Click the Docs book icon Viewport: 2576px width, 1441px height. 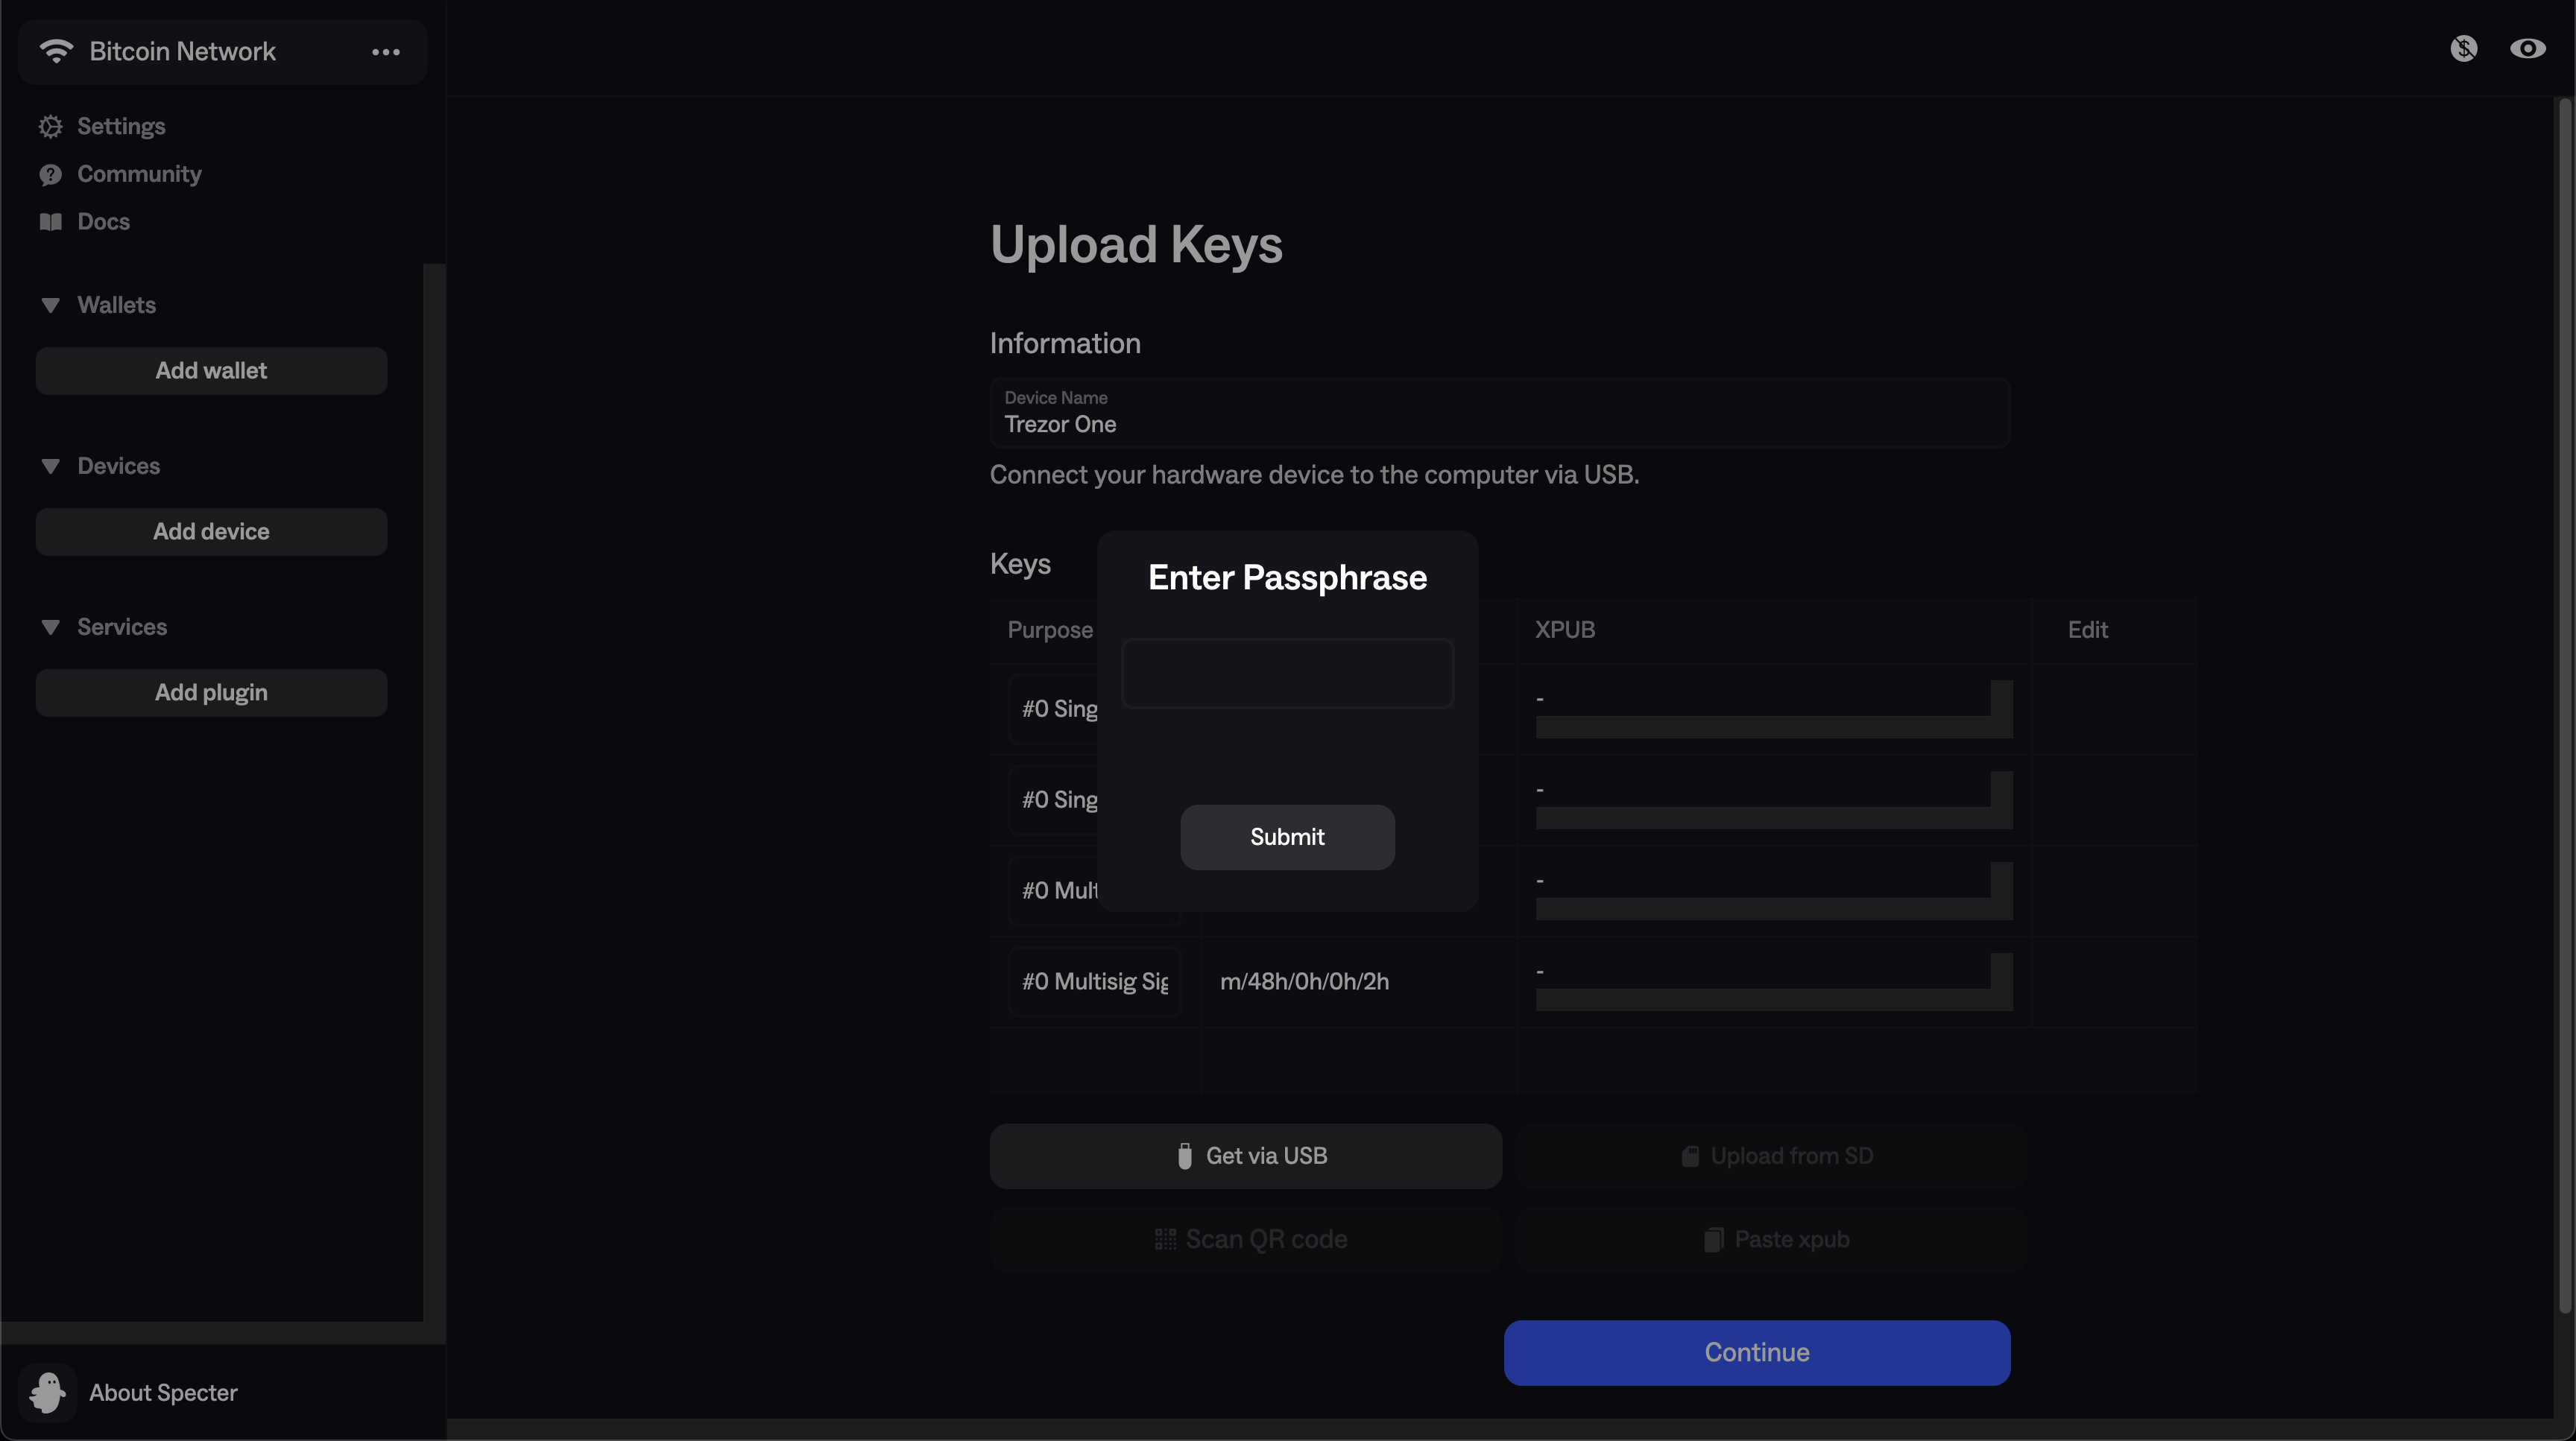coord(51,222)
